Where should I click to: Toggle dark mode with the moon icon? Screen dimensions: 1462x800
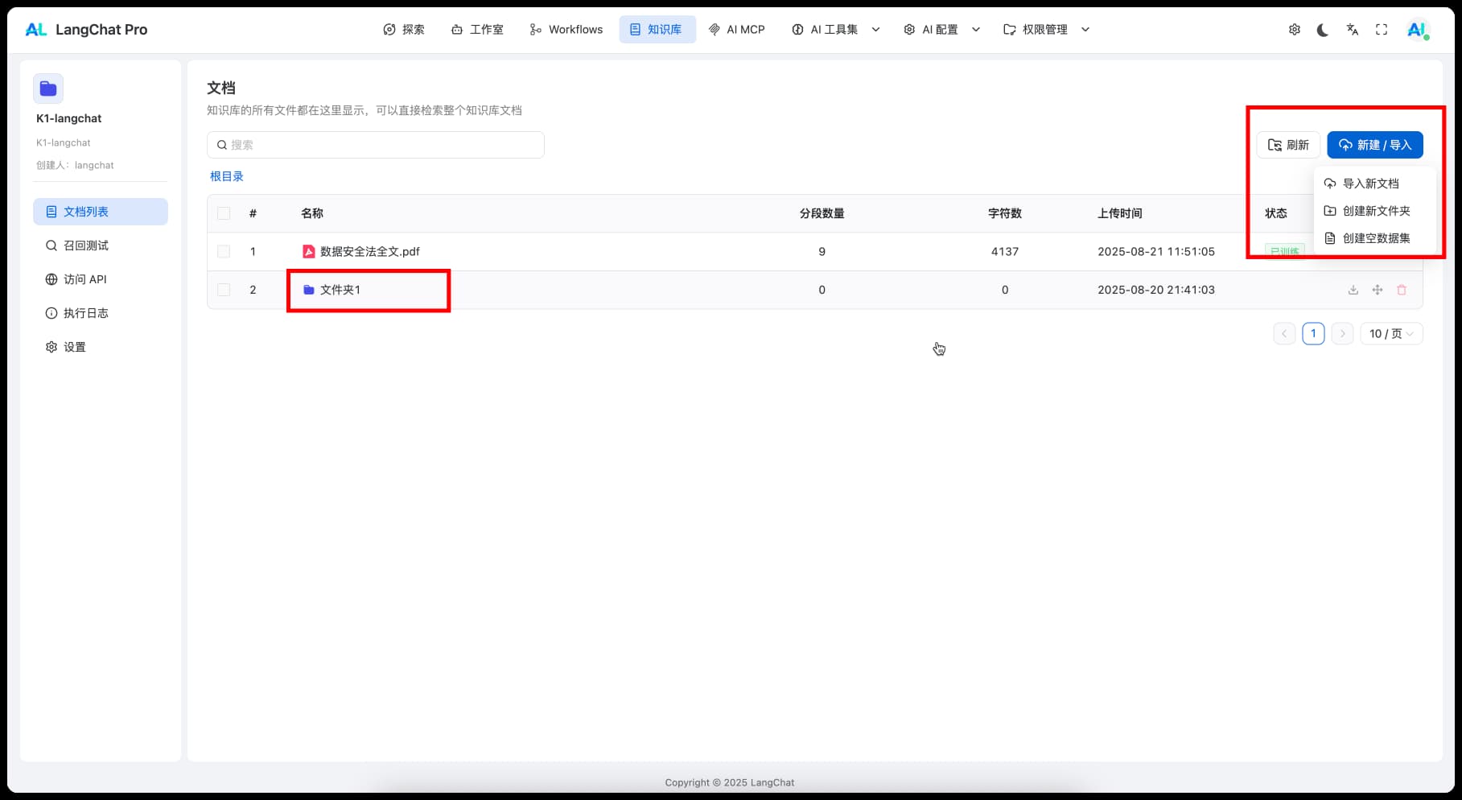tap(1323, 30)
